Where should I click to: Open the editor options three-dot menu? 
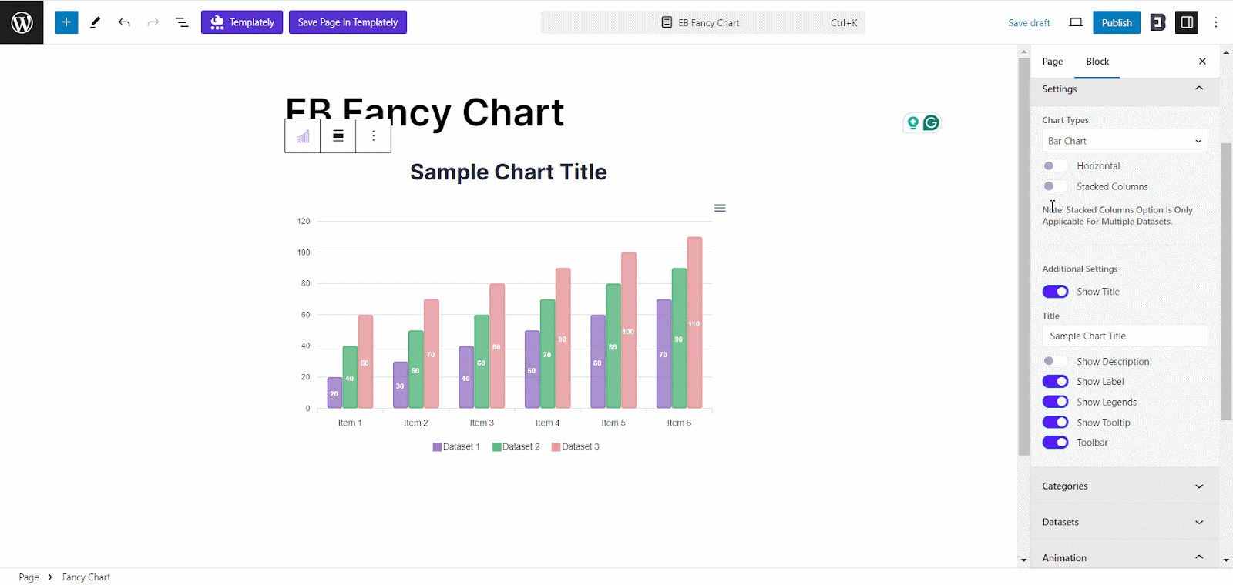(x=1216, y=22)
